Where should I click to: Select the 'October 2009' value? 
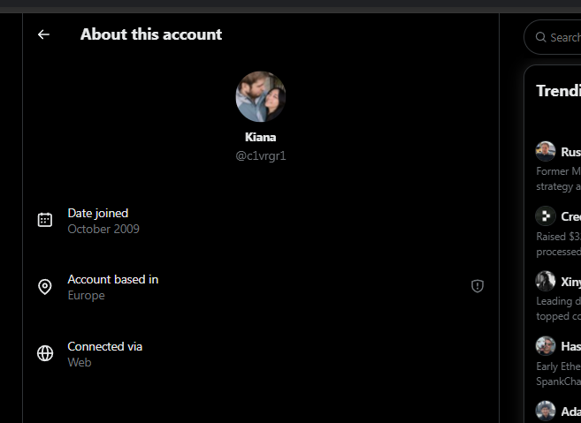tap(103, 229)
